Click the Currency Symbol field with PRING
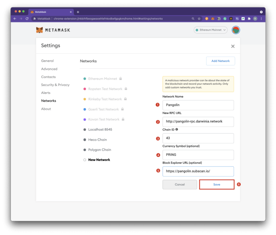Viewport: 276px width, 235px height. click(198, 155)
